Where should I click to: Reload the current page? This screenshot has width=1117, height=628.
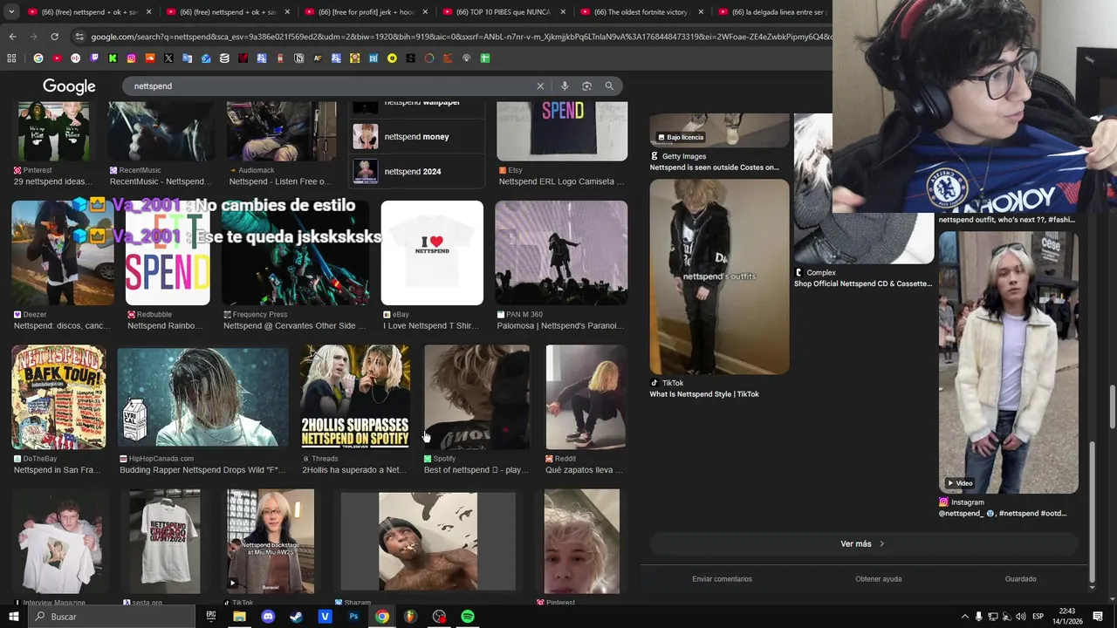[x=54, y=37]
